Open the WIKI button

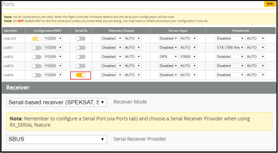(x=269, y=4)
